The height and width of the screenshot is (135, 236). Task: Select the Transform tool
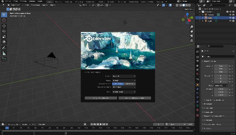point(4,42)
